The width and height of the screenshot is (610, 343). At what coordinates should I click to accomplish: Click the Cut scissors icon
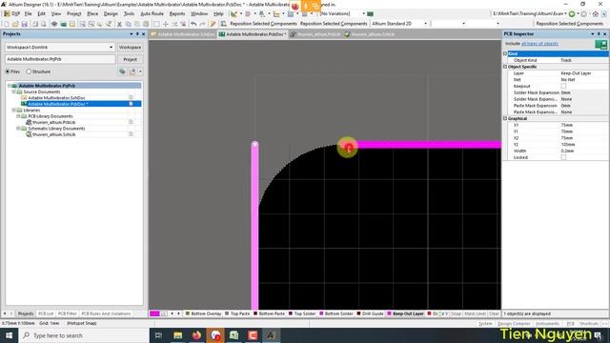tap(119, 24)
